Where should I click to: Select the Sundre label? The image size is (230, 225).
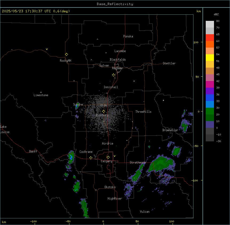pyautogui.click(x=78, y=104)
